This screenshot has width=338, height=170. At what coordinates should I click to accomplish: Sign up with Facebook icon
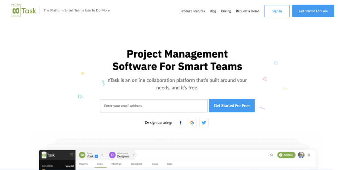180,123
